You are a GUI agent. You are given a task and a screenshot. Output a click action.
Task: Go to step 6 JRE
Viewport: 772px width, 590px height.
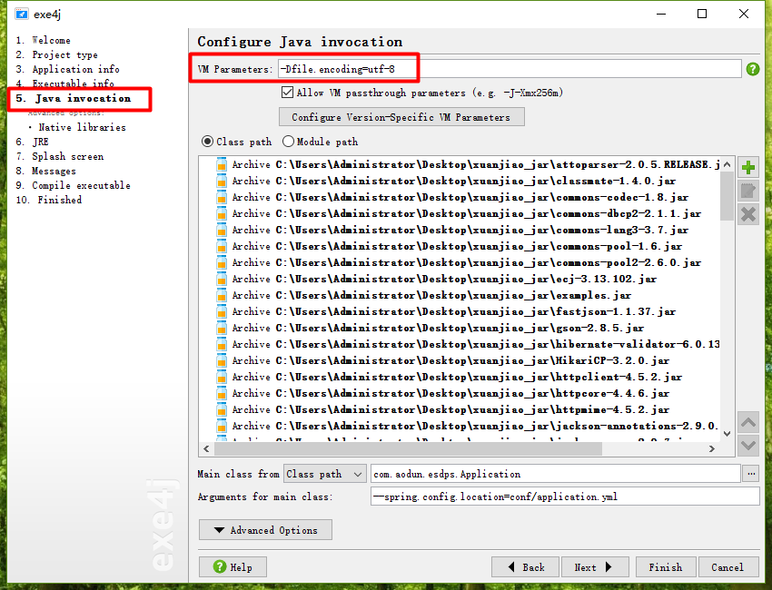pos(32,142)
